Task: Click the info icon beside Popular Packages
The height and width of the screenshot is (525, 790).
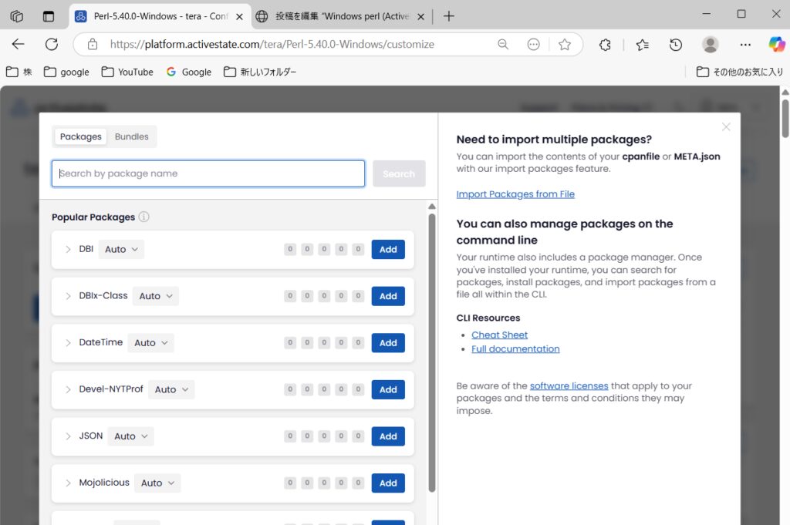Action: (144, 217)
